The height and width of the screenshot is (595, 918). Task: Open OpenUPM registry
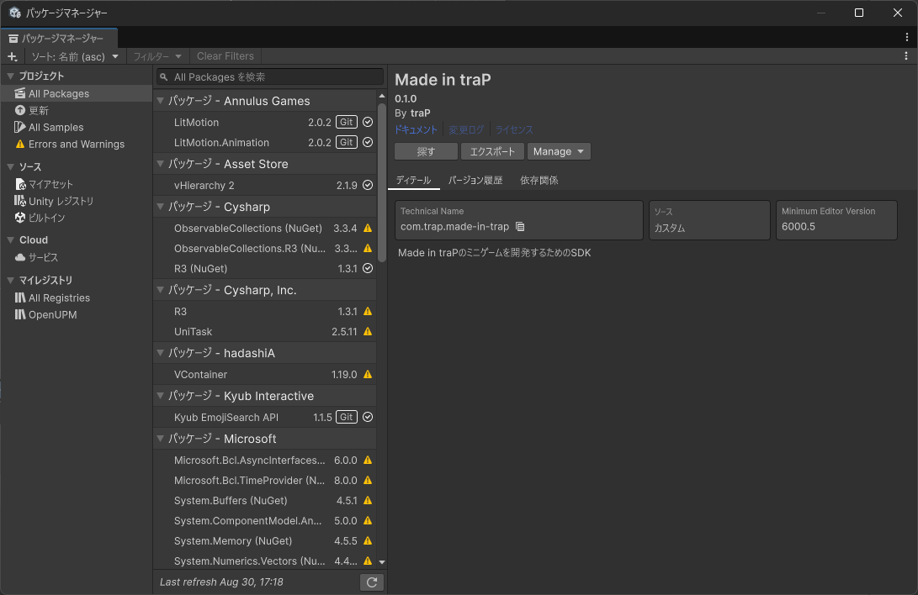[x=76, y=315]
